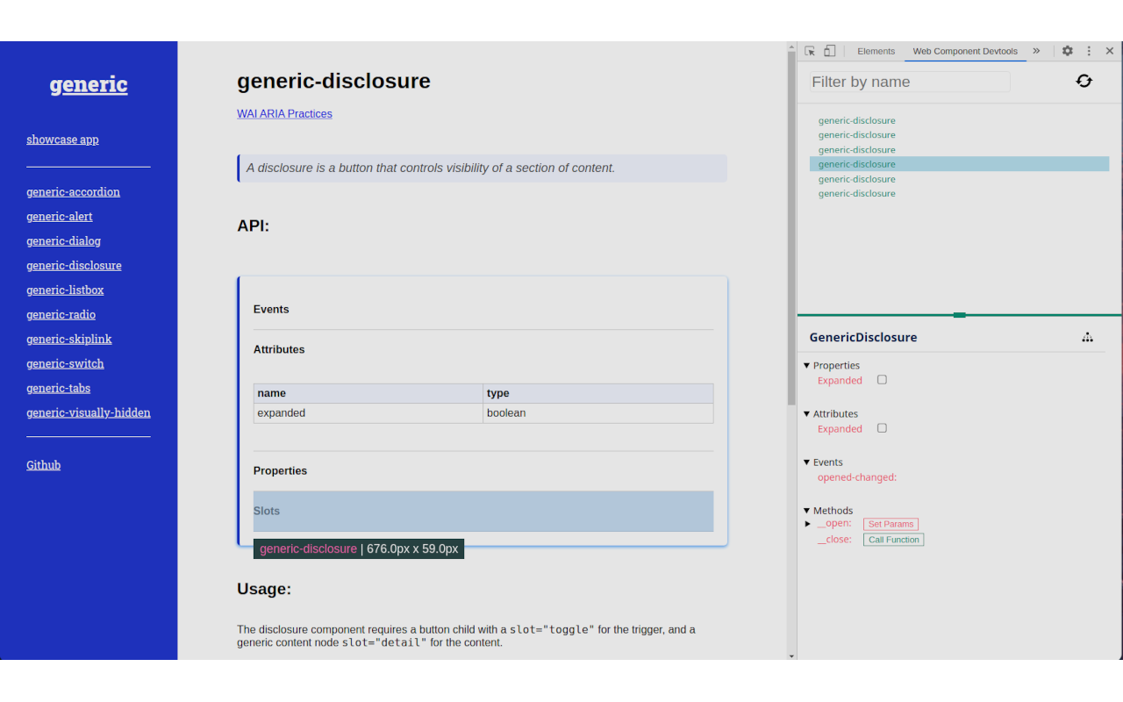This screenshot has width=1123, height=702.
Task: Click Call Function for the __close method
Action: (x=893, y=540)
